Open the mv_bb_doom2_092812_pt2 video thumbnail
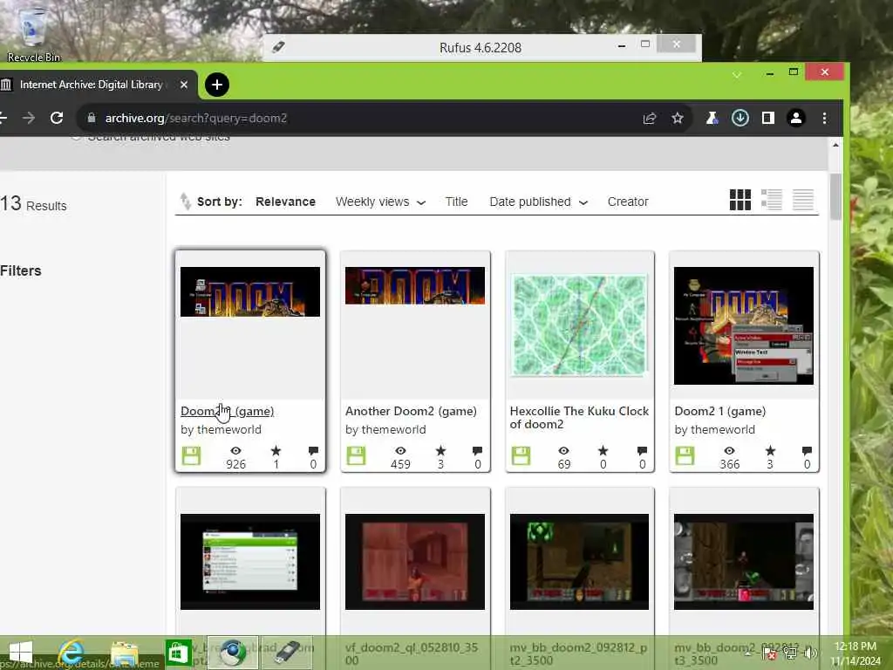This screenshot has width=893, height=670. pyautogui.click(x=579, y=562)
